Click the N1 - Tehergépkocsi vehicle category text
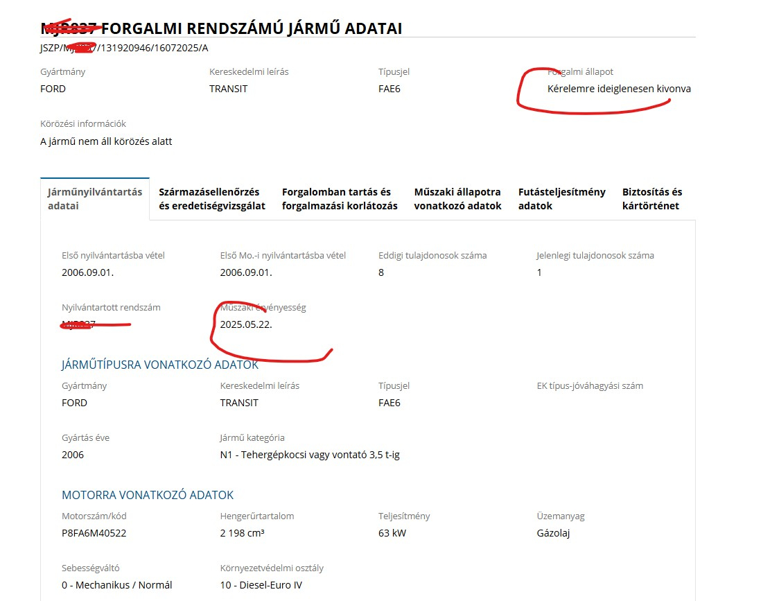 [310, 455]
